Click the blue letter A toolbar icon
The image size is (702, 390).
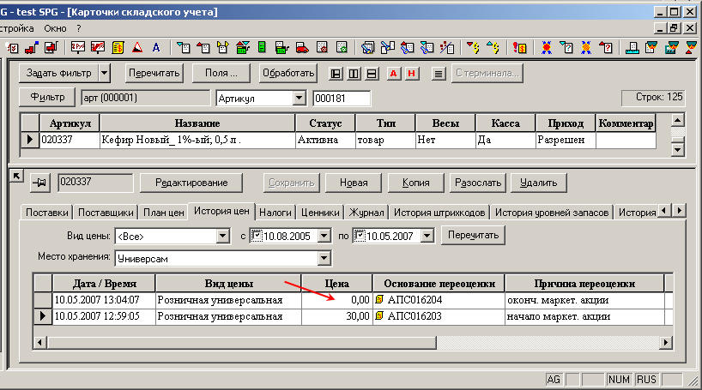click(x=156, y=47)
